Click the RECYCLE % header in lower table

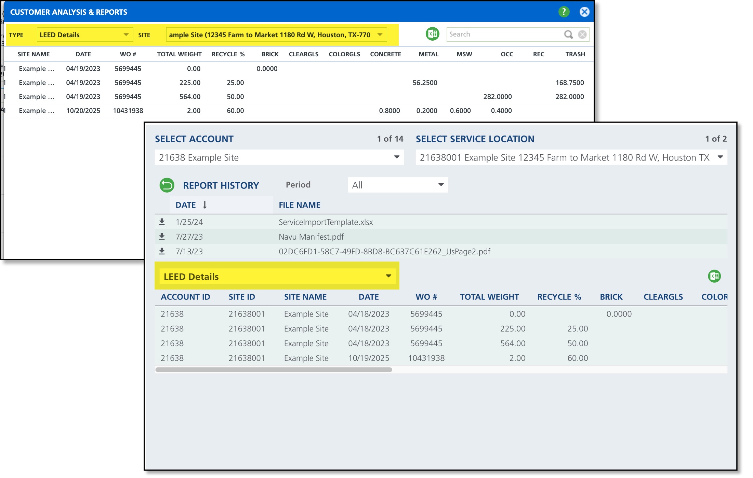(x=559, y=297)
